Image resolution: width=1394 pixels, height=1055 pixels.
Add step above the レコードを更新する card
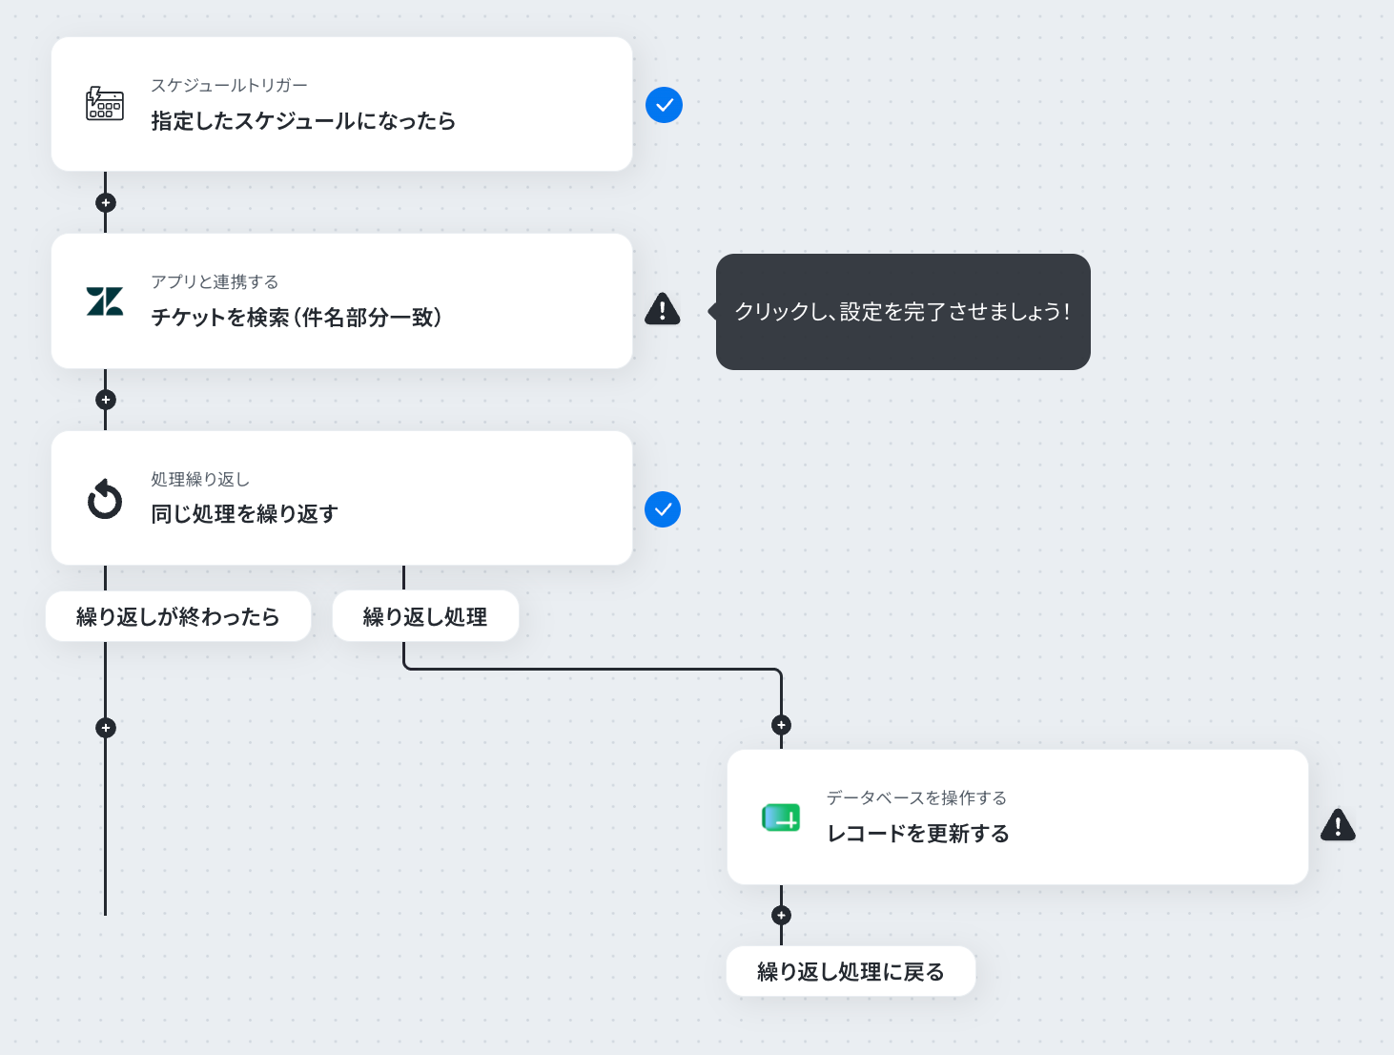pyautogui.click(x=781, y=725)
